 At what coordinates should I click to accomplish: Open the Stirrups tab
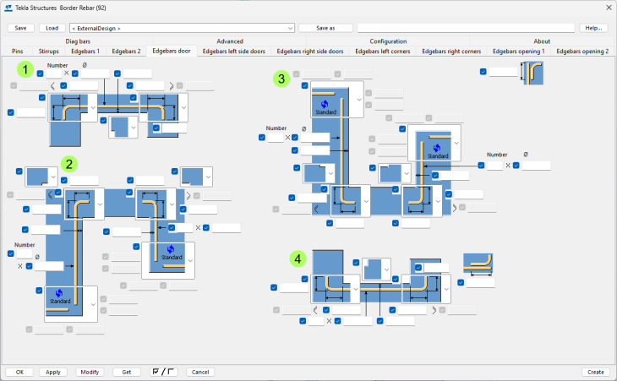click(x=49, y=52)
